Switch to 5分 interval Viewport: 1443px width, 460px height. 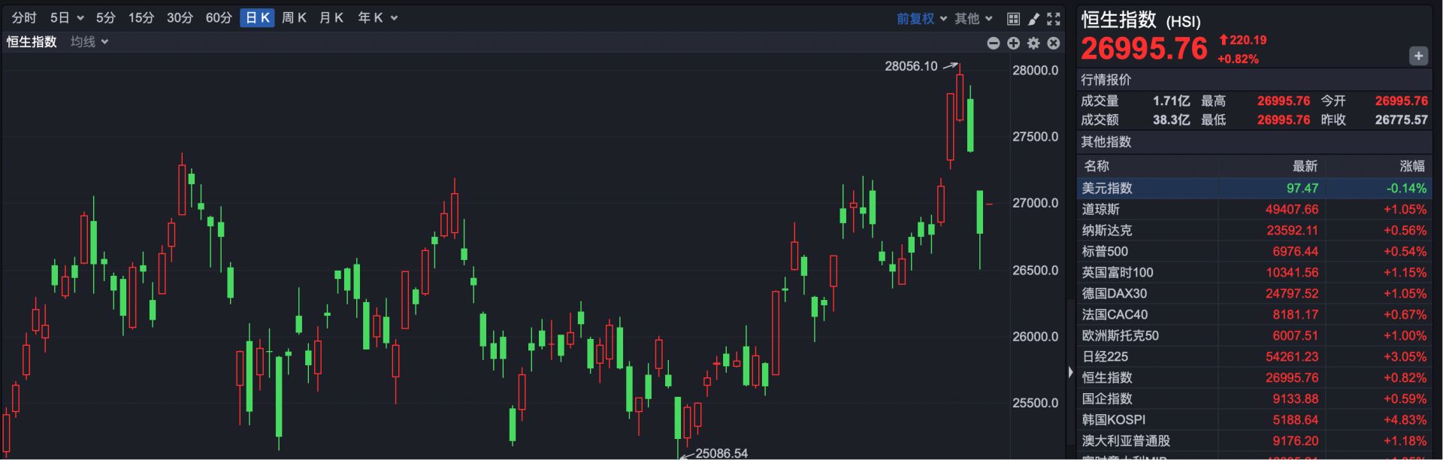pos(106,18)
